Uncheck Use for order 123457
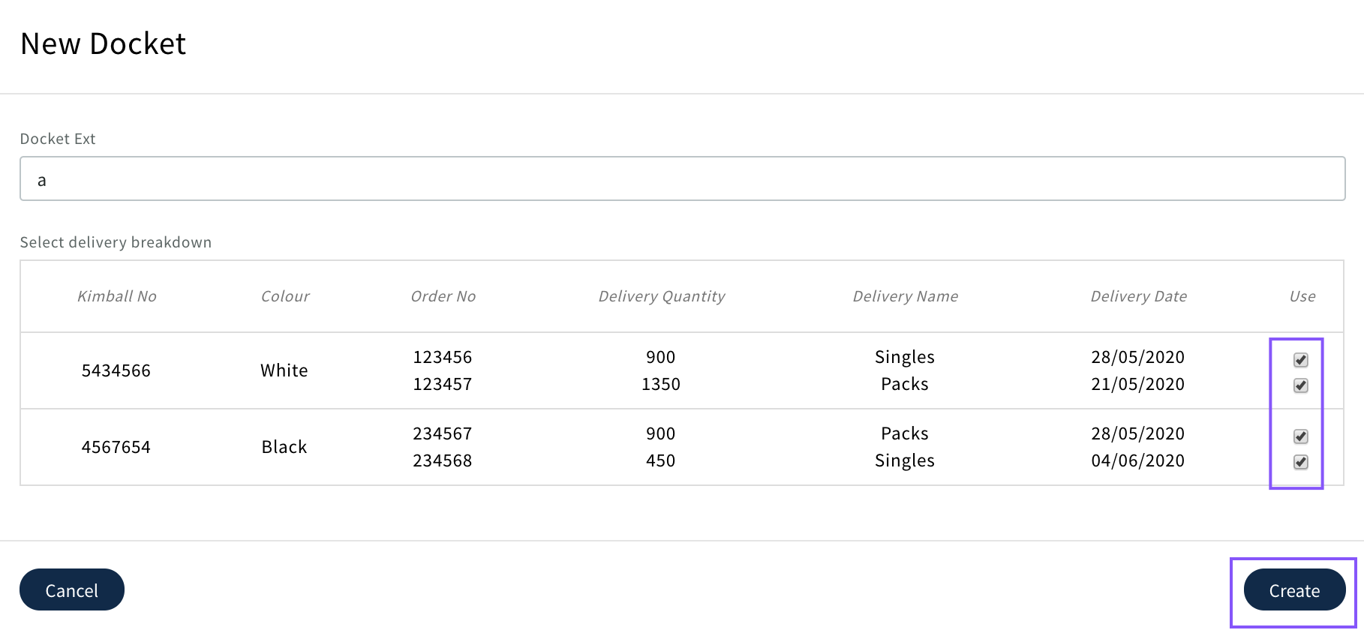 (x=1301, y=385)
